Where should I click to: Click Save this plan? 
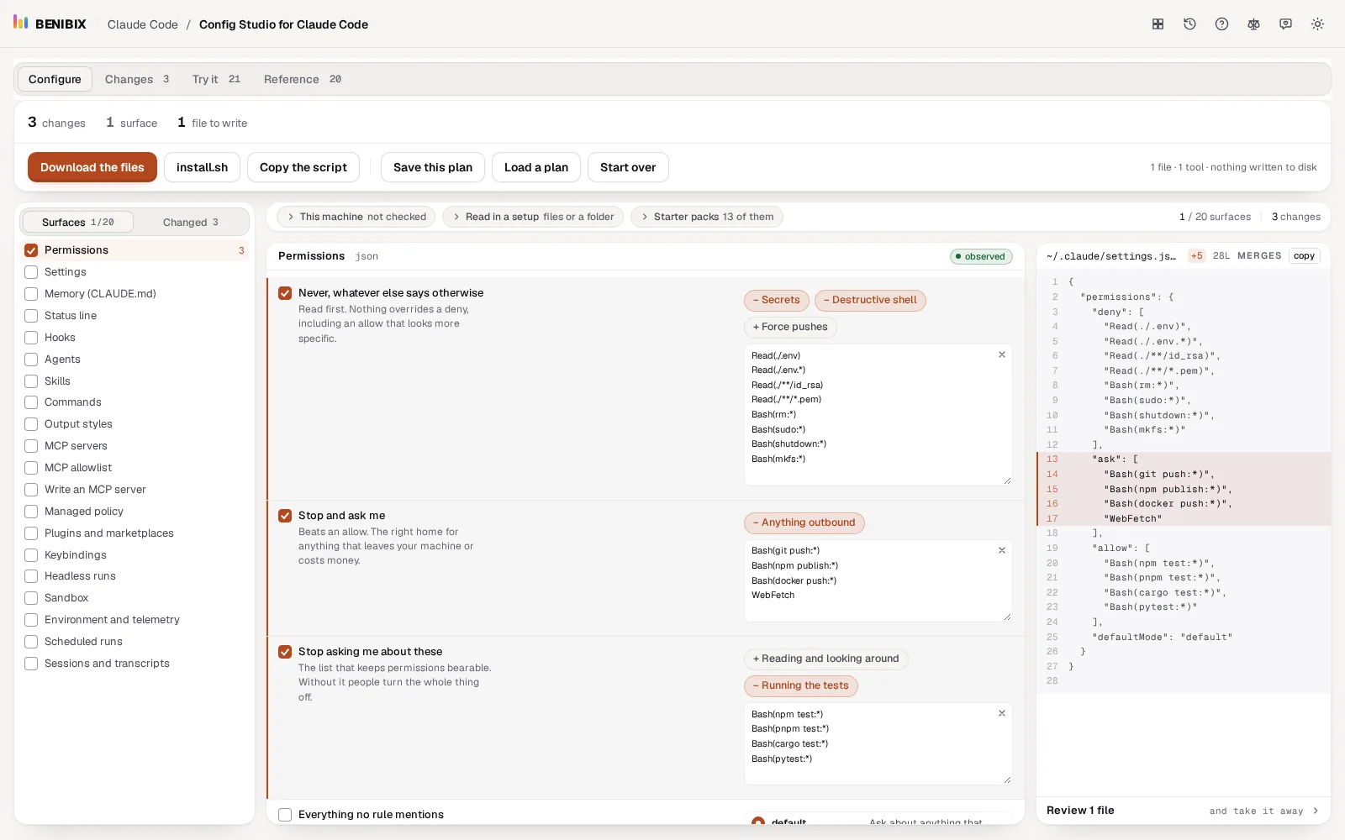433,167
